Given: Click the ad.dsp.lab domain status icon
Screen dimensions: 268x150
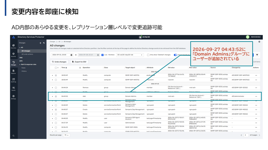Looking at the screenshot, I should (x=140, y=37).
